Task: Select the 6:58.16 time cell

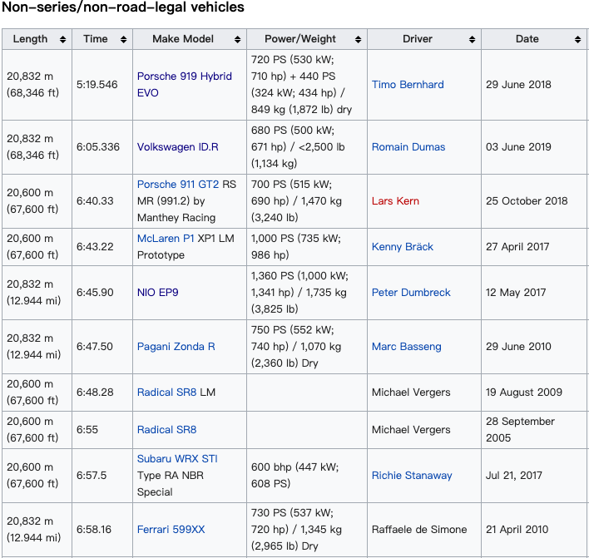Action: [102, 530]
